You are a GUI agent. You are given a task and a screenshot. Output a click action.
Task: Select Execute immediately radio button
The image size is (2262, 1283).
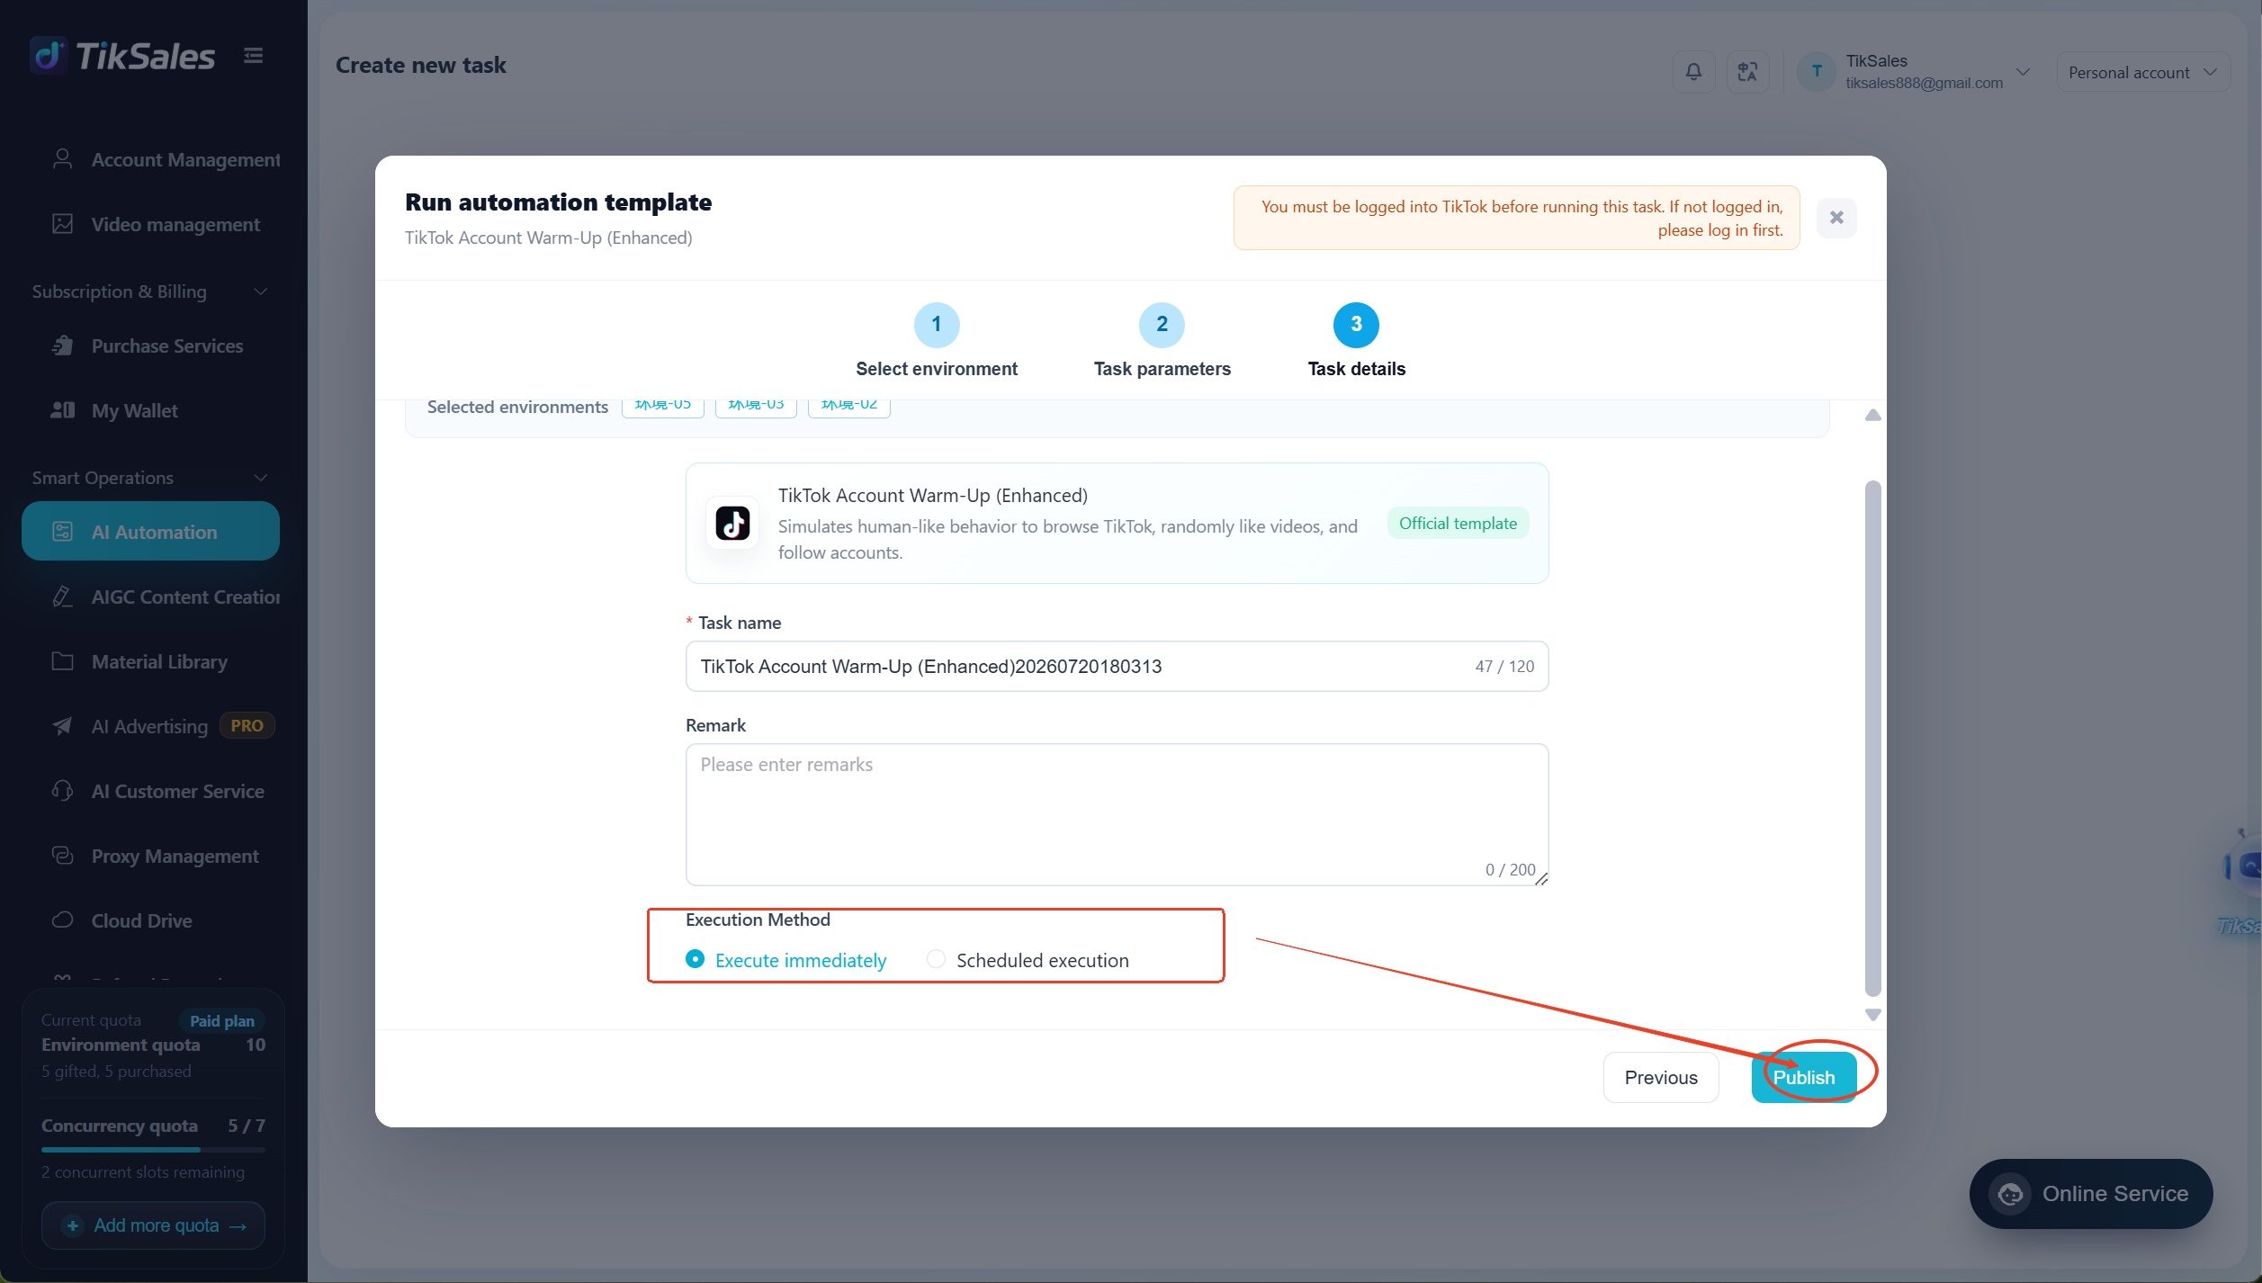(695, 959)
